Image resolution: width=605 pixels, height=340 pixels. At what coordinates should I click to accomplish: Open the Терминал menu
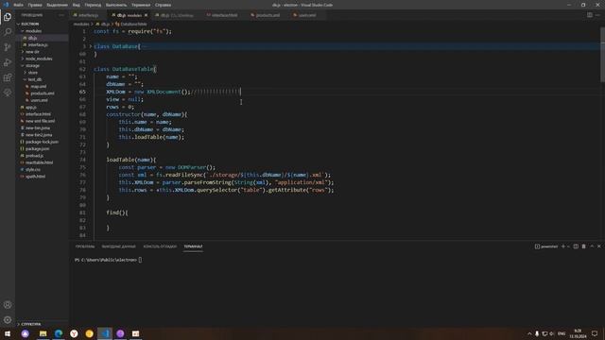coord(141,5)
